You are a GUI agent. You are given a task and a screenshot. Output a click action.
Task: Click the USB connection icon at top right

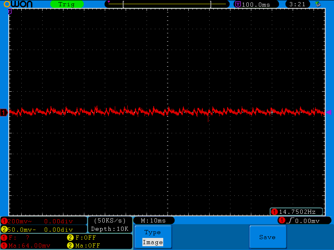click(318, 4)
